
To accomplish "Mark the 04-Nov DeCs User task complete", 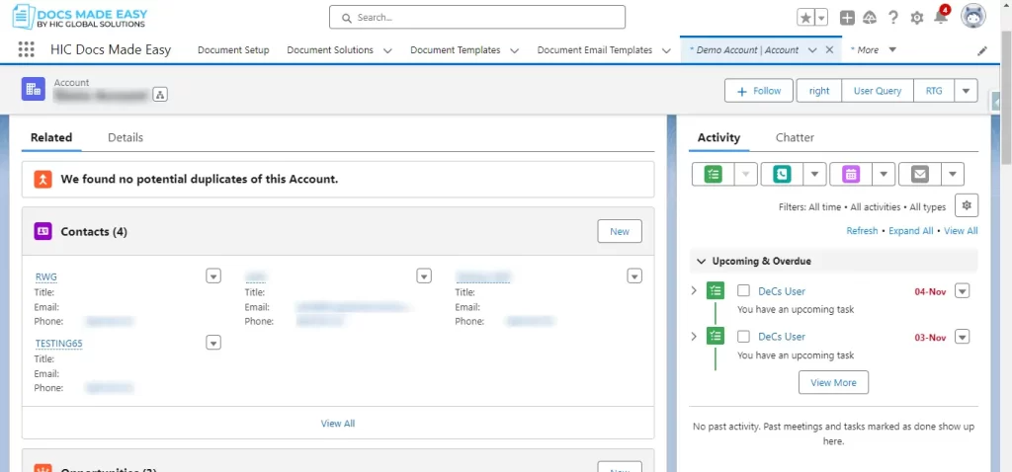I will [743, 291].
